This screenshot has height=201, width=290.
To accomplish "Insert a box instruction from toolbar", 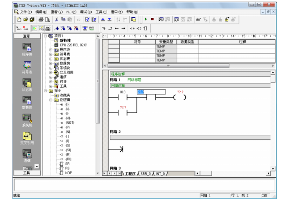I will coord(146,28).
